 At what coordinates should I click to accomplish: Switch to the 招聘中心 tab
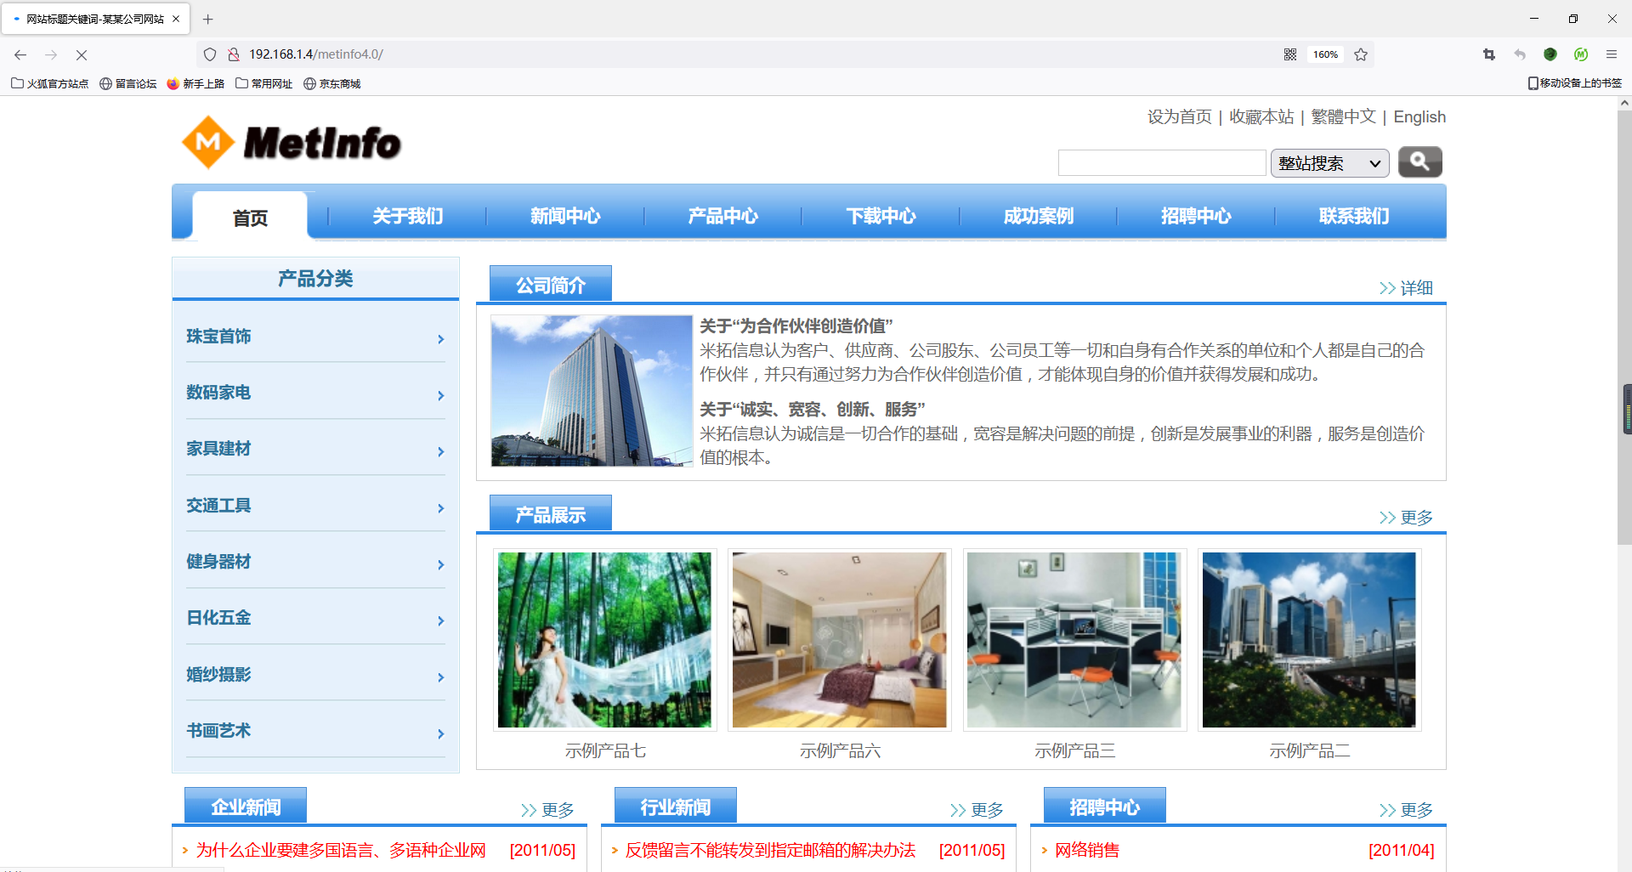1197,216
